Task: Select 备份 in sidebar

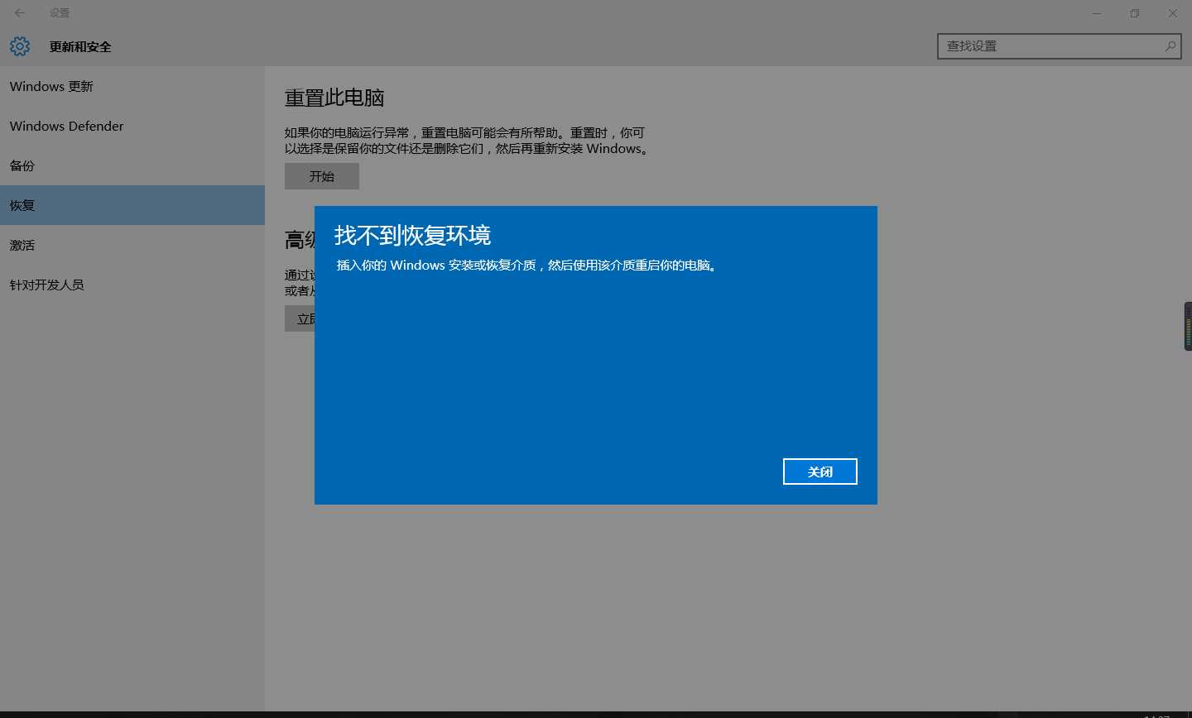Action: (132, 165)
